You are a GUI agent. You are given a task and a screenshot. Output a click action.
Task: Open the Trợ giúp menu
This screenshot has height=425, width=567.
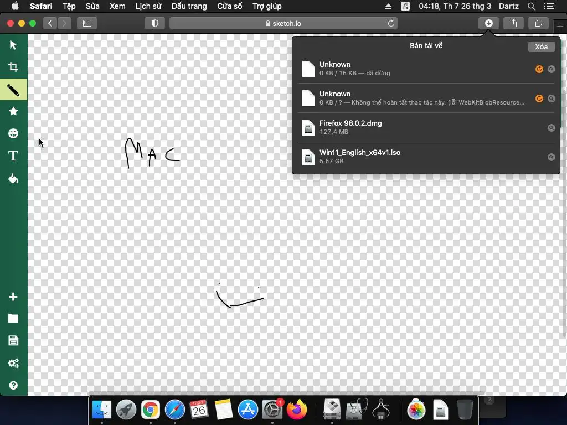[267, 6]
